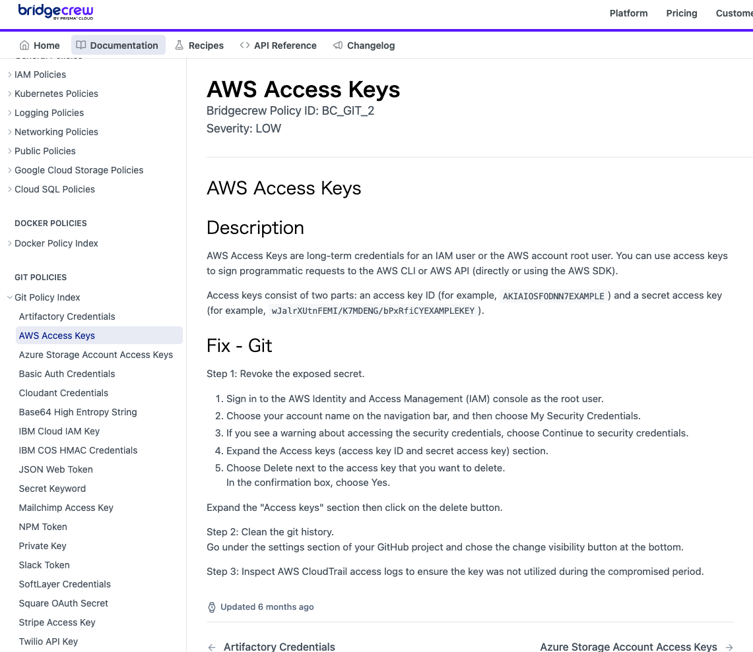This screenshot has width=753, height=652.
Task: Open the Slack Token page
Action: pos(44,566)
